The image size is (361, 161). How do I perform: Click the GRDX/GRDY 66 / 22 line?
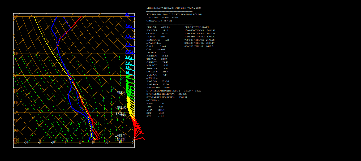coord(159,21)
